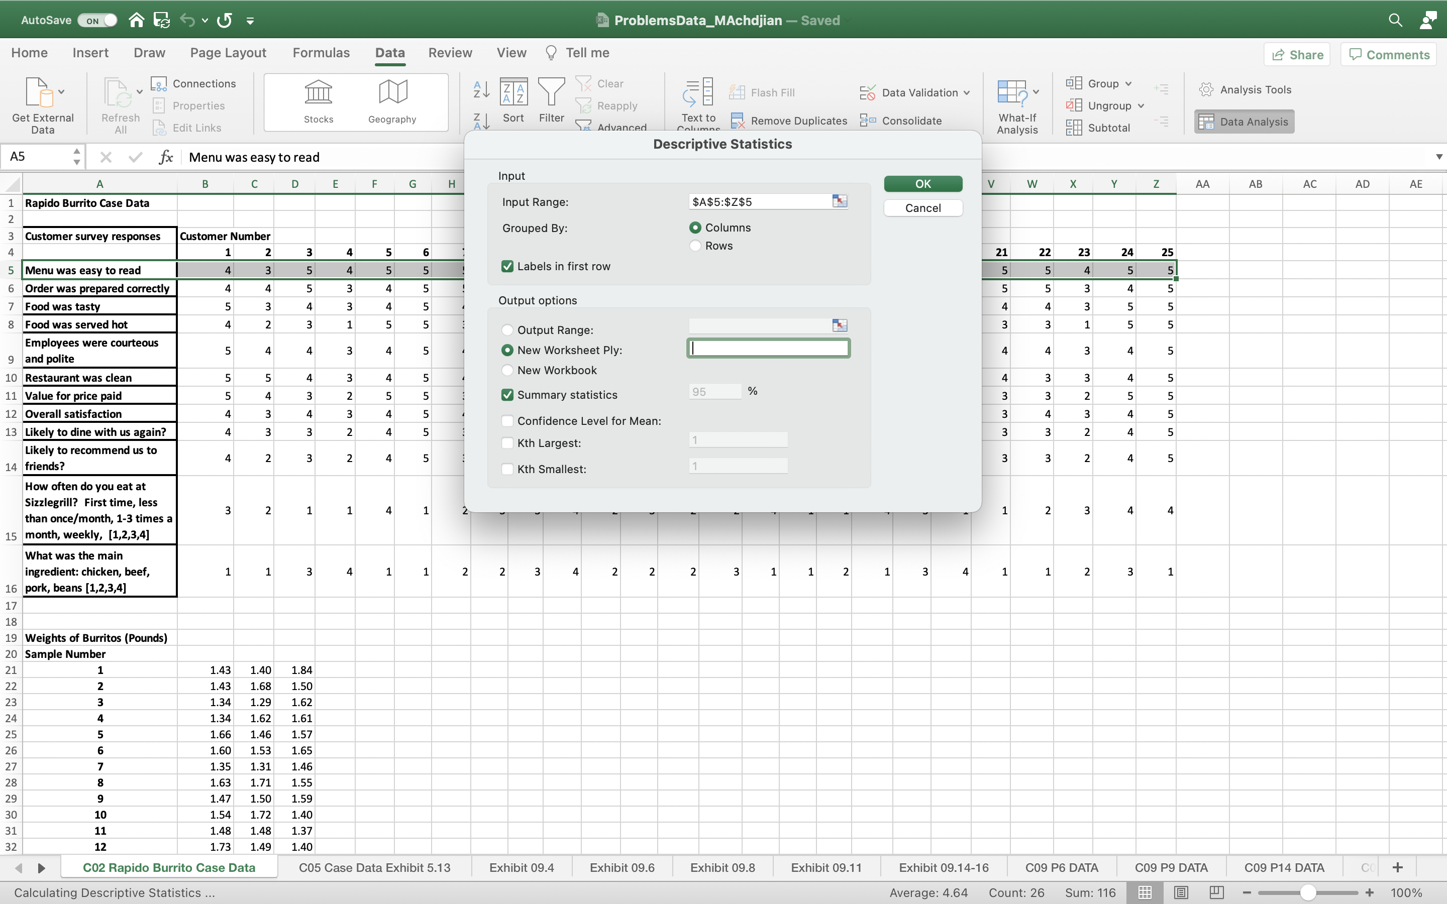Image resolution: width=1447 pixels, height=904 pixels.
Task: Click the Remove Duplicates icon
Action: (737, 121)
